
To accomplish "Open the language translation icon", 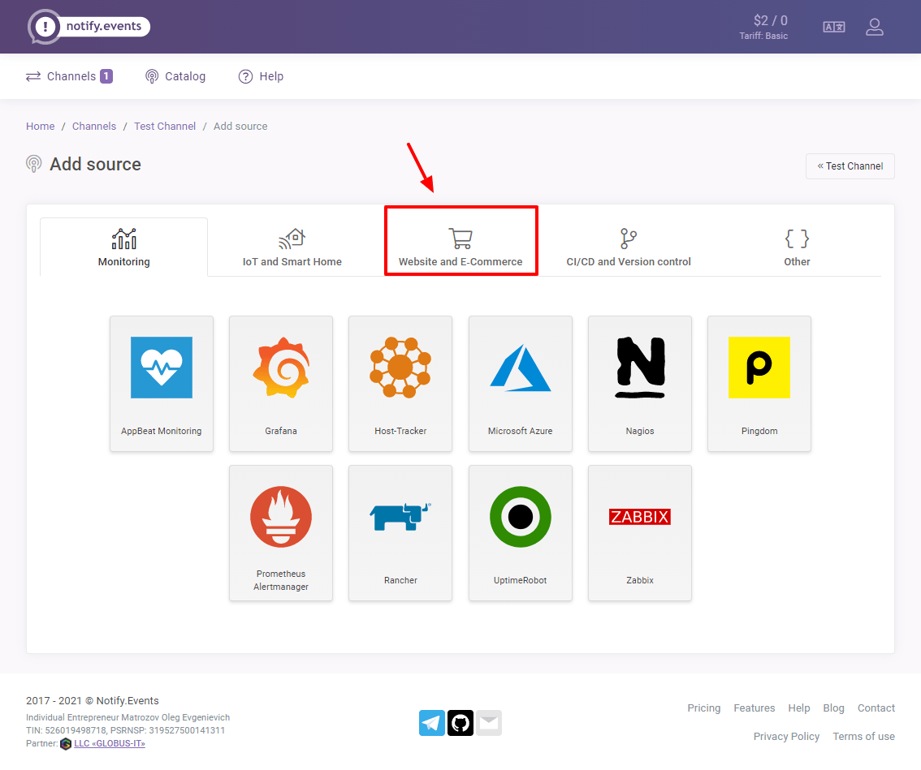I will point(833,27).
